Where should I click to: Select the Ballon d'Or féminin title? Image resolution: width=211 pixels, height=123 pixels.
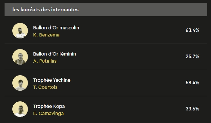coord(55,54)
